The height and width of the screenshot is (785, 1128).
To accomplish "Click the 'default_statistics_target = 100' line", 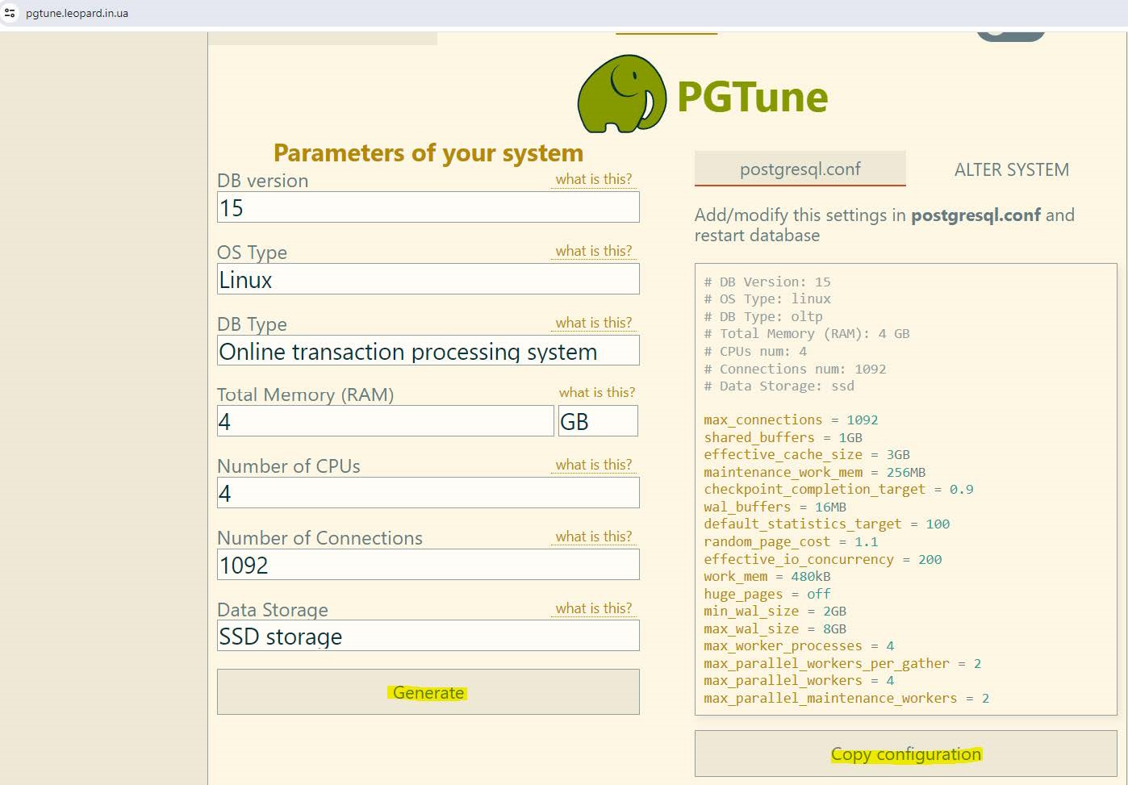I will click(827, 524).
